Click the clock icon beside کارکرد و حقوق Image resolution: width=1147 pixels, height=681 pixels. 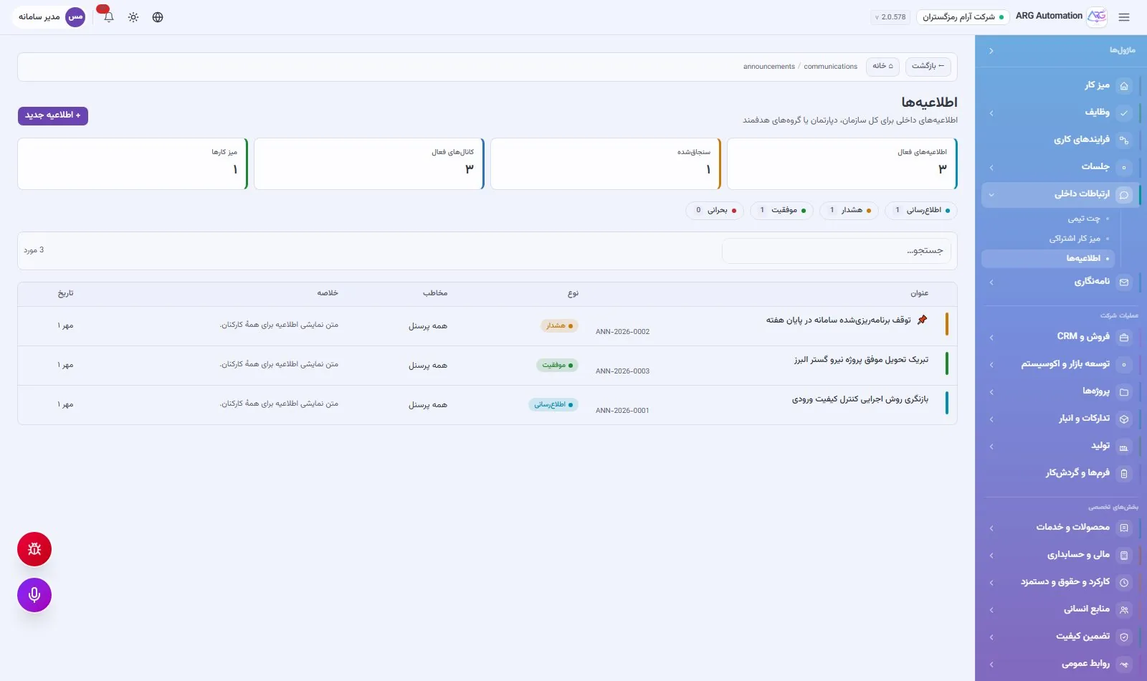click(1124, 583)
